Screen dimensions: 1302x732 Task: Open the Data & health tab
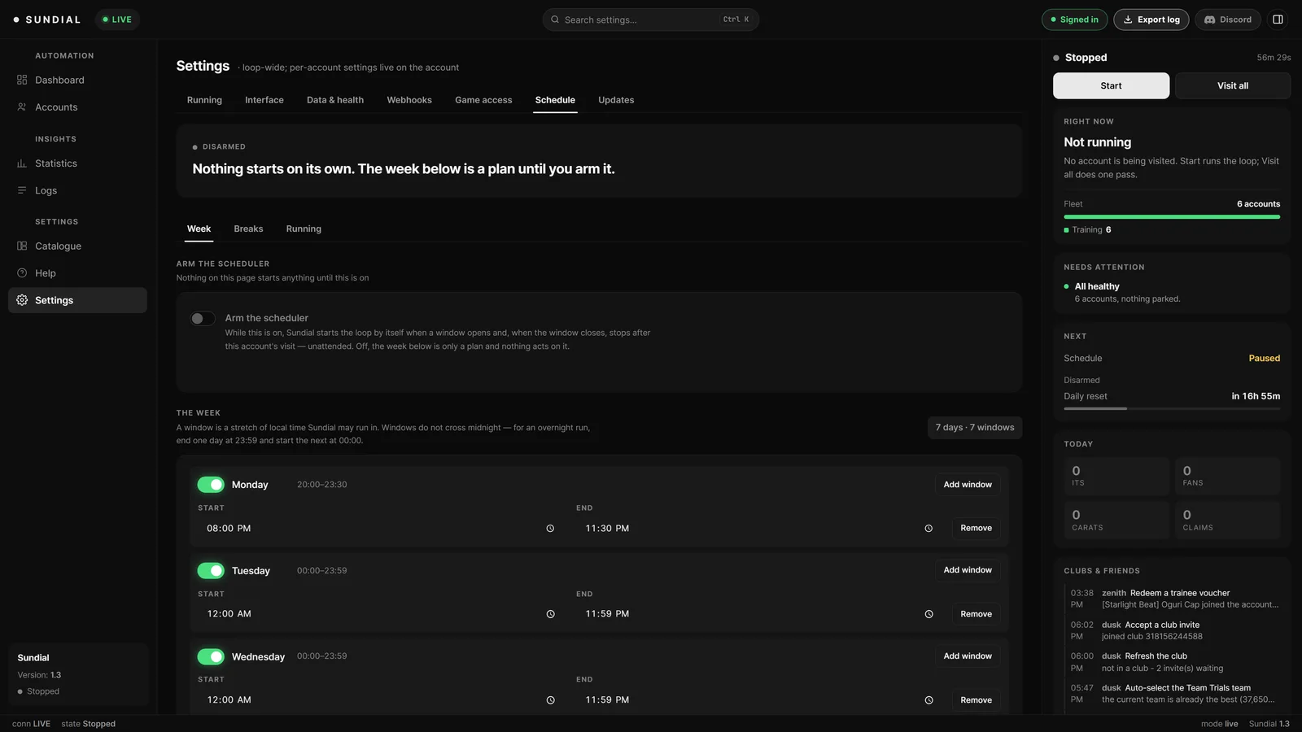point(335,100)
